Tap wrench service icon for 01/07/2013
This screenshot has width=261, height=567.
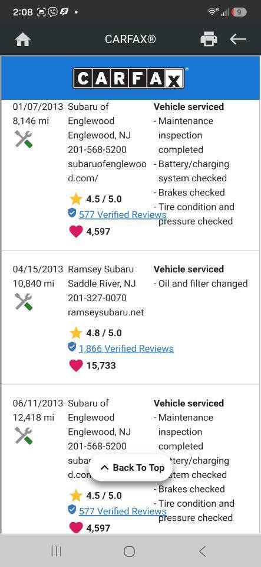(24, 139)
